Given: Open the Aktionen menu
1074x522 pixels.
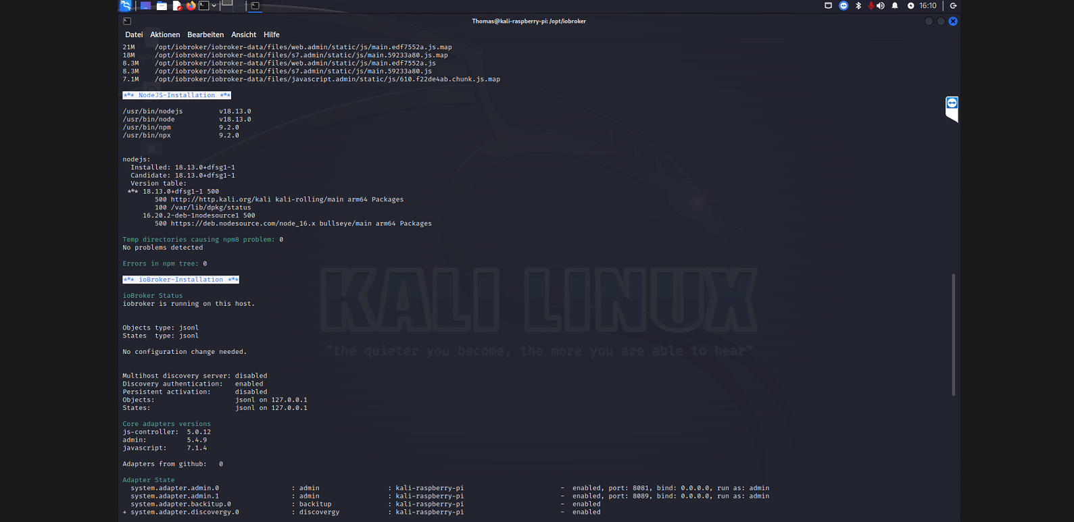Looking at the screenshot, I should (x=165, y=34).
